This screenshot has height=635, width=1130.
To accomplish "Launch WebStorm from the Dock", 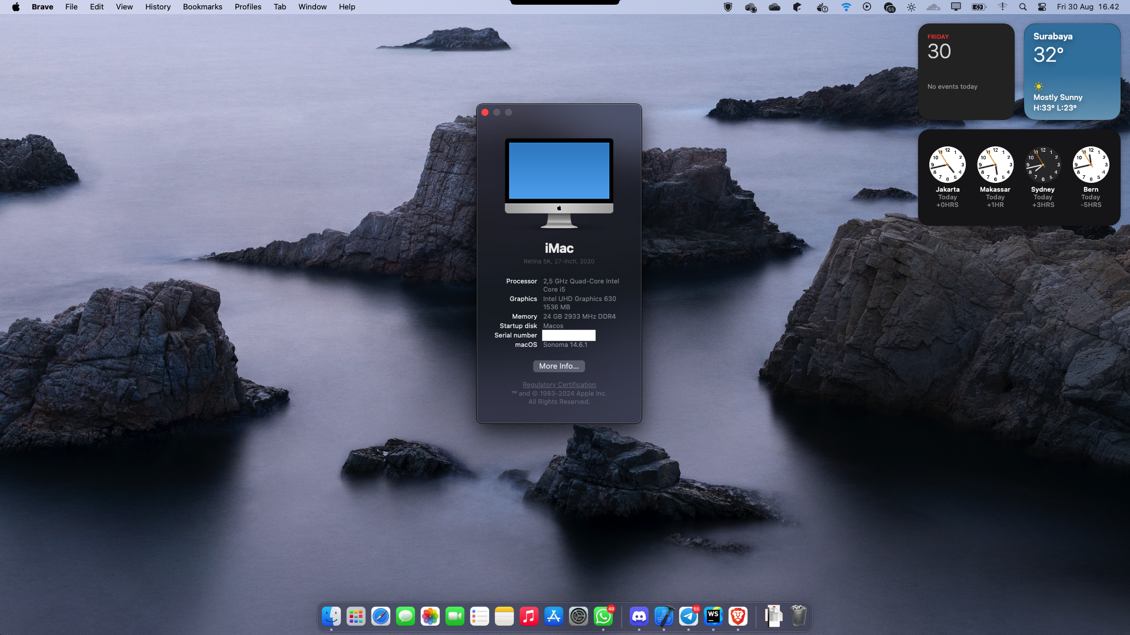I will [x=713, y=616].
